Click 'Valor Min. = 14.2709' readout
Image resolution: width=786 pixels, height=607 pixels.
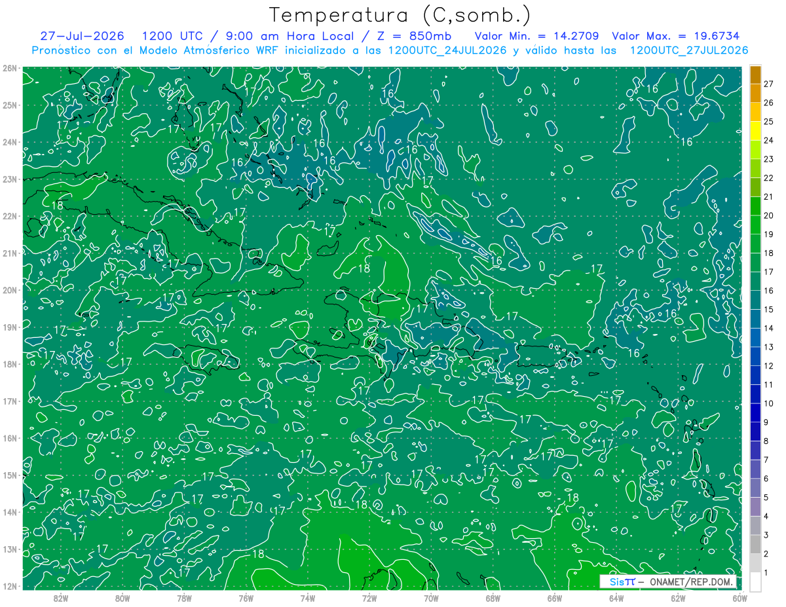[538, 36]
